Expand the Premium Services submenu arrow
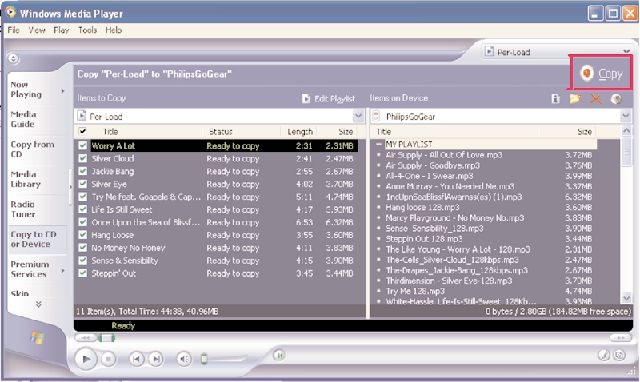The height and width of the screenshot is (382, 640). (x=62, y=270)
